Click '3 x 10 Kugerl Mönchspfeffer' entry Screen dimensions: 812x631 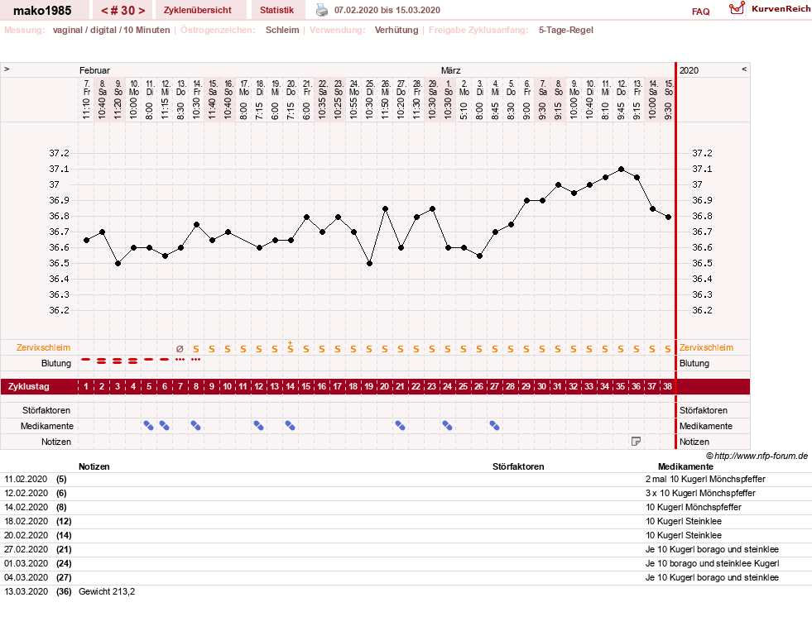coord(700,493)
